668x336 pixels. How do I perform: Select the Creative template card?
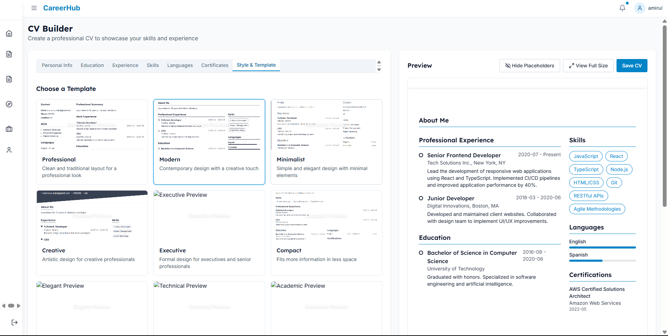tap(92, 233)
